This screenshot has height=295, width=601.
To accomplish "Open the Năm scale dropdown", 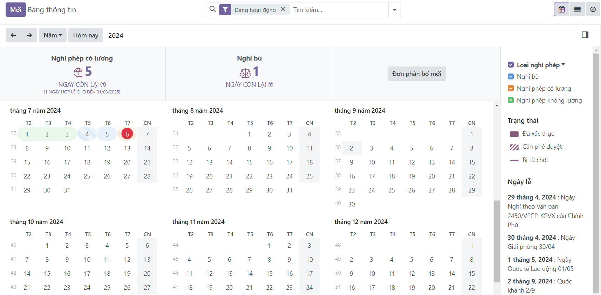I will click(x=53, y=35).
